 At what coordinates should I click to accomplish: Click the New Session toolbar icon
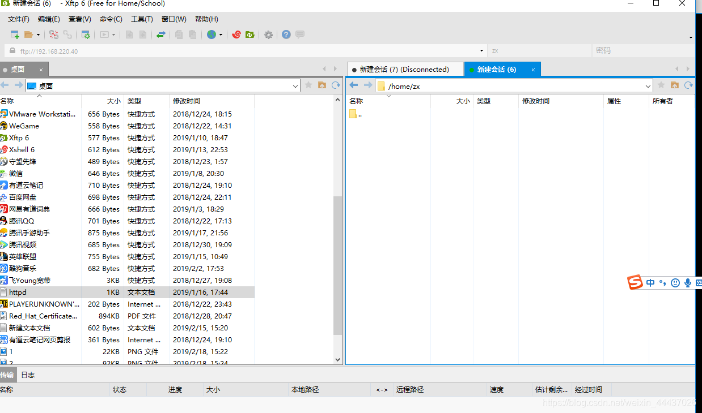click(15, 35)
